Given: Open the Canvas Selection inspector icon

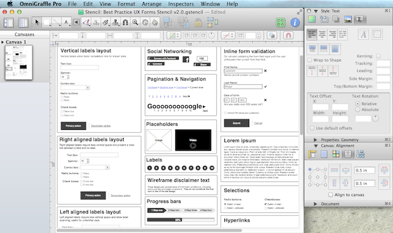Looking at the screenshot, I should [x=336, y=154].
